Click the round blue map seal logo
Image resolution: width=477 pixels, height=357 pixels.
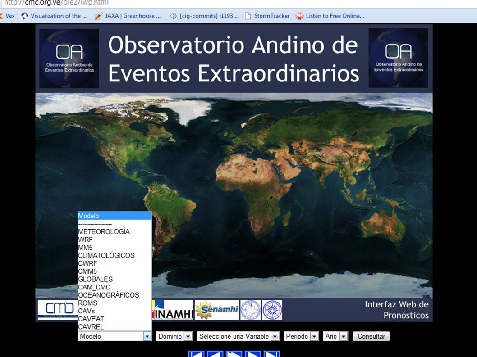click(251, 310)
